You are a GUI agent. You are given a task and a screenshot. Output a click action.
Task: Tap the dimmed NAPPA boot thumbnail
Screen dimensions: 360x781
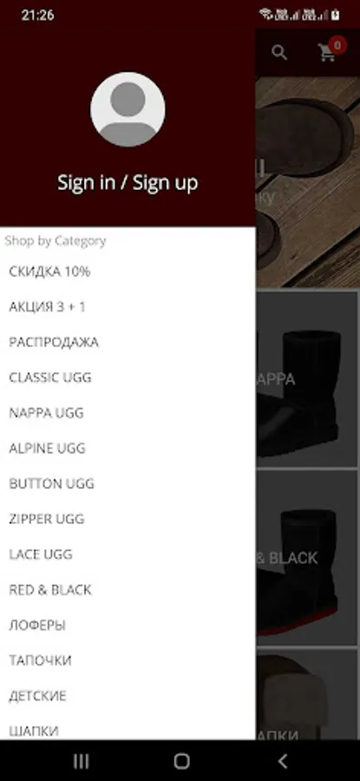[307, 379]
